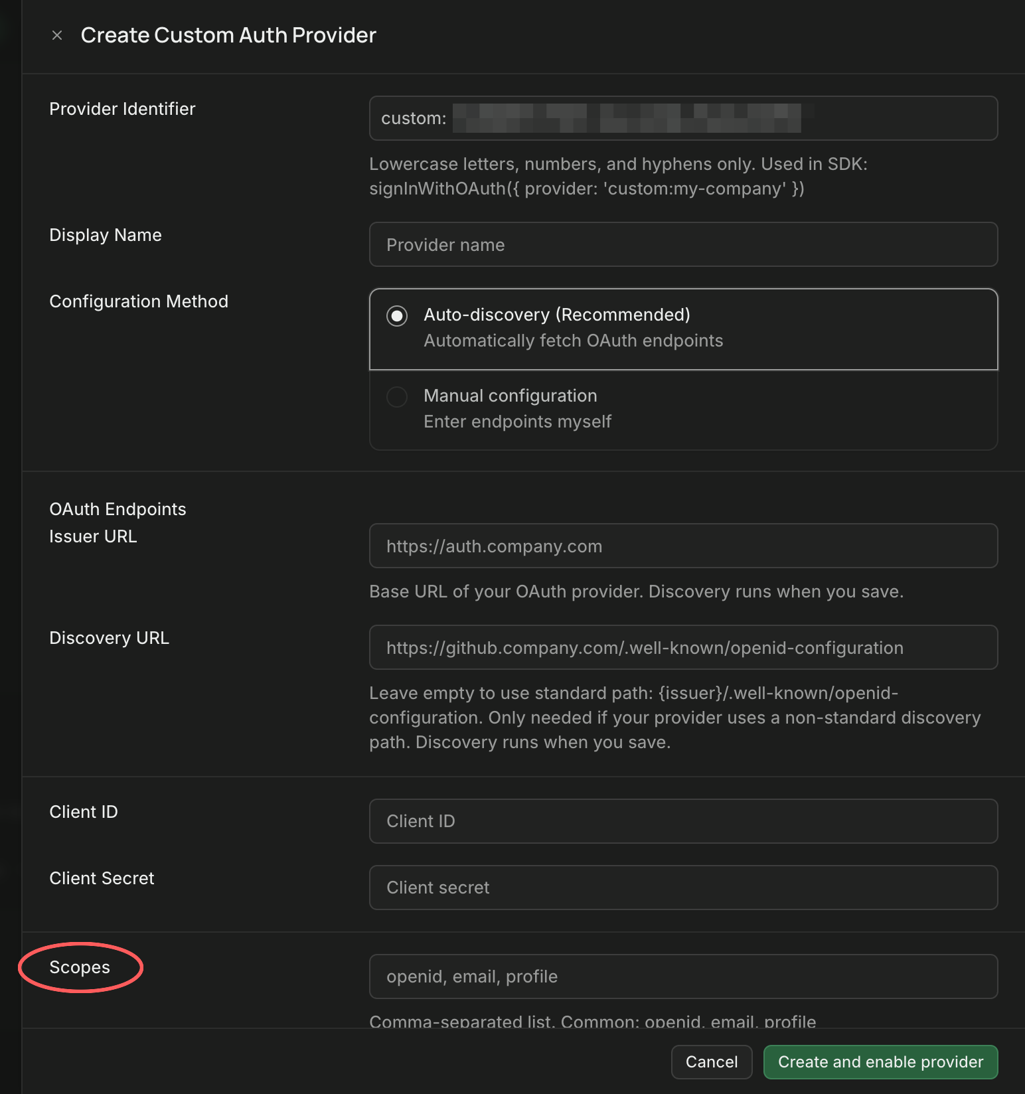Click the 'OAuth Endpoints' heading text

tap(118, 509)
